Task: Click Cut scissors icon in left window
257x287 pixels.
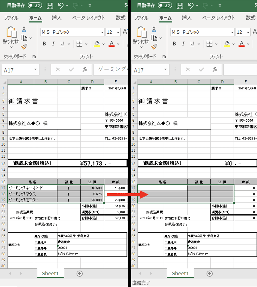Action: [x=24, y=29]
